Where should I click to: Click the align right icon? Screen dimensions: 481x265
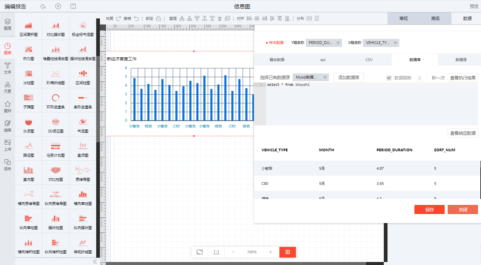(265, 18)
